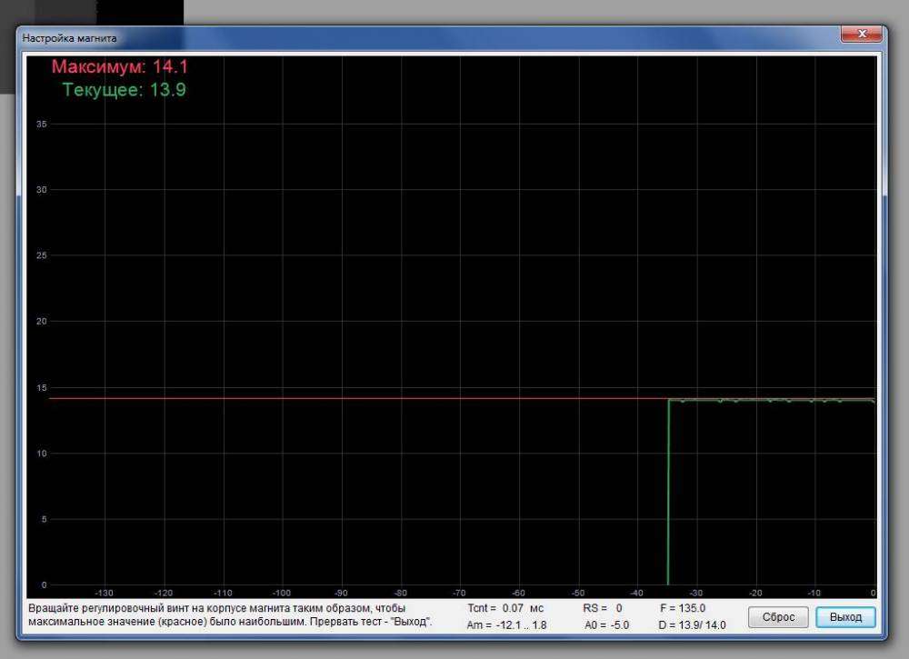The image size is (909, 659).
Task: Click the green Текущее: 13.9 label
Action: [x=125, y=90]
